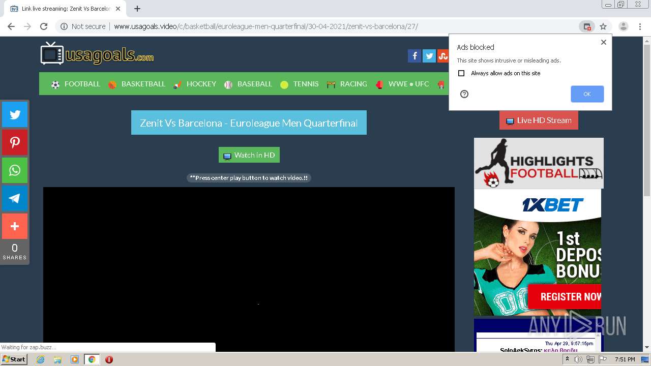Open help icon in Ads blocked popup
This screenshot has height=366, width=651.
point(464,94)
